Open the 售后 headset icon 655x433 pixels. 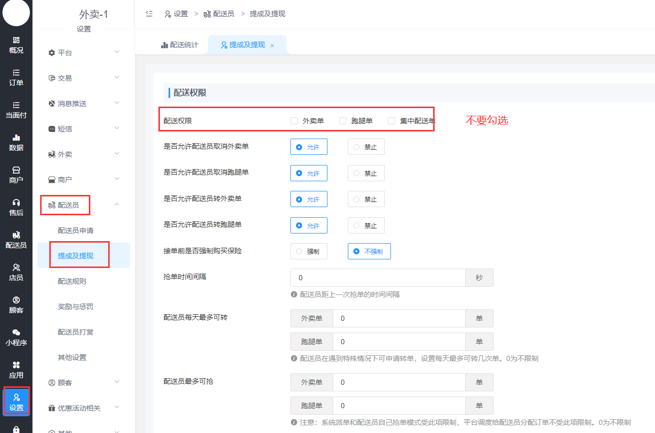pyautogui.click(x=16, y=203)
